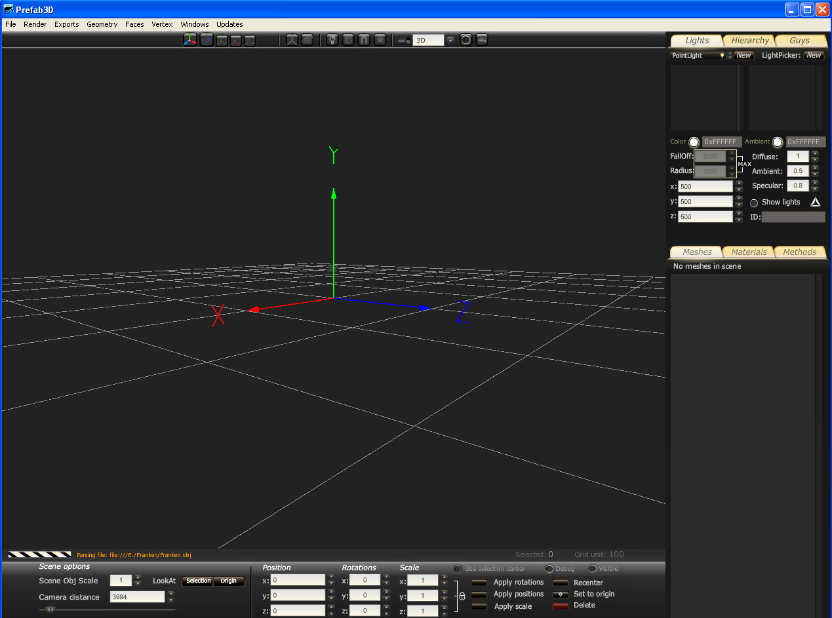Click the LookAt Origin button

[x=228, y=581]
